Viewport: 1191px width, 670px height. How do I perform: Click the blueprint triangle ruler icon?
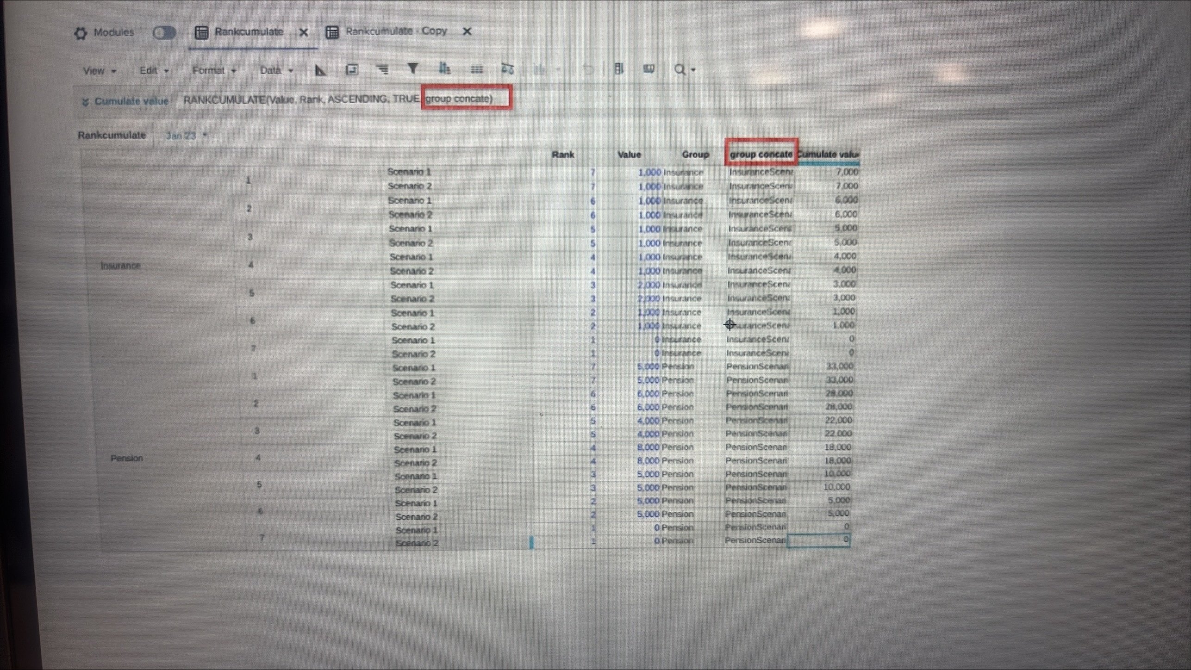(x=320, y=70)
